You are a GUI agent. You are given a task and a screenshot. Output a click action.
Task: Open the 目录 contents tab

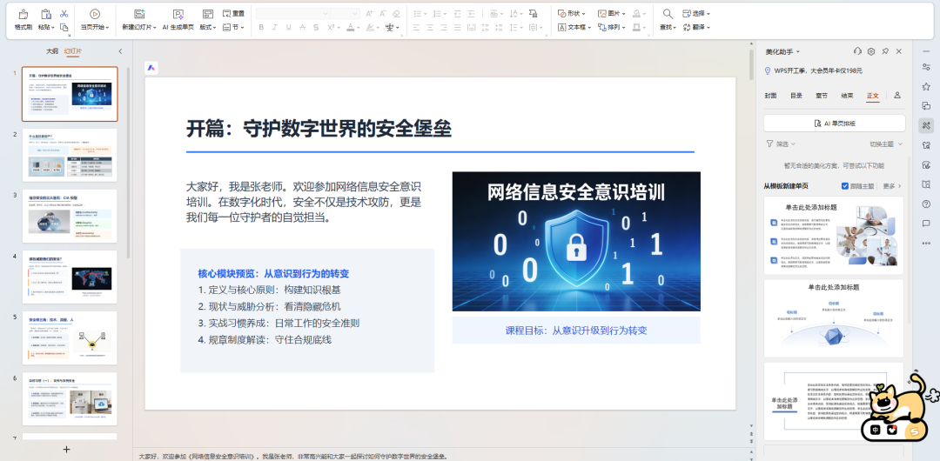(796, 96)
